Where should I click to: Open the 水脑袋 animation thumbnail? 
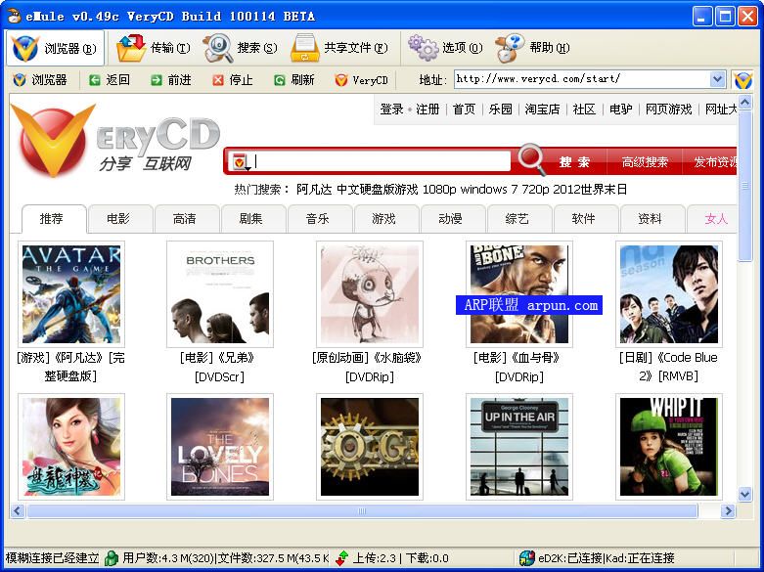pyautogui.click(x=370, y=294)
